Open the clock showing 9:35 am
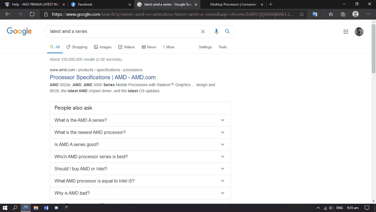 [x=353, y=208]
